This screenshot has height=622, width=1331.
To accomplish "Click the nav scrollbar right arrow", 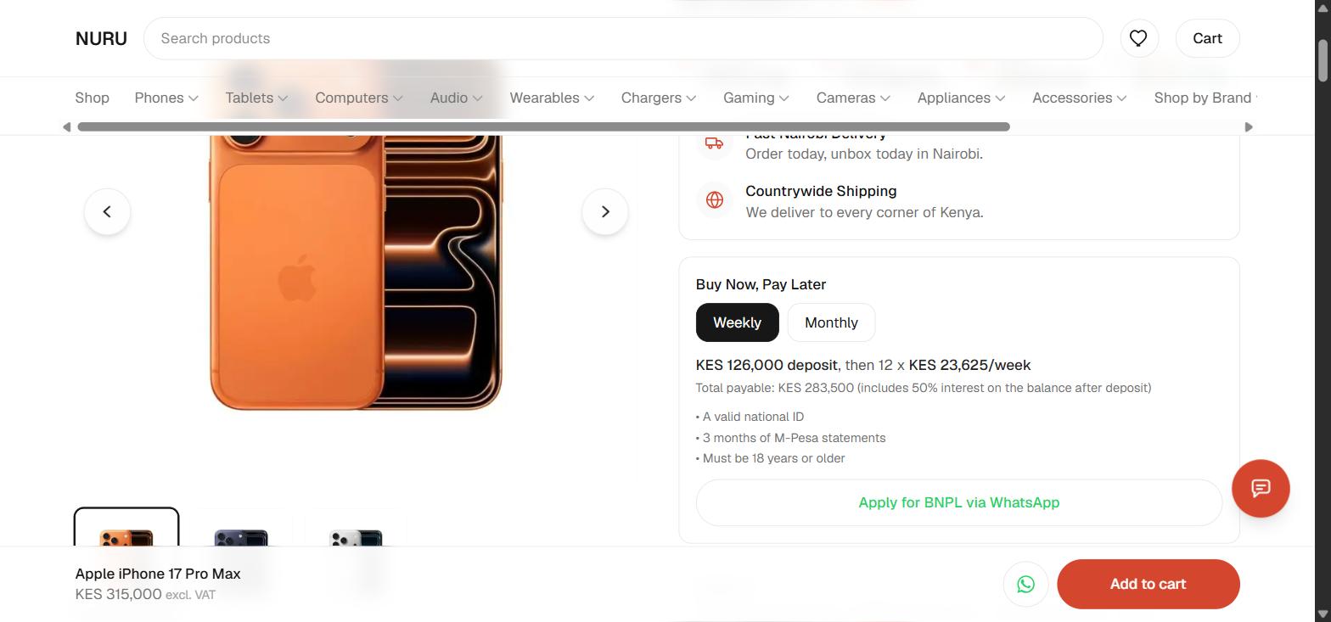I will pos(1249,127).
